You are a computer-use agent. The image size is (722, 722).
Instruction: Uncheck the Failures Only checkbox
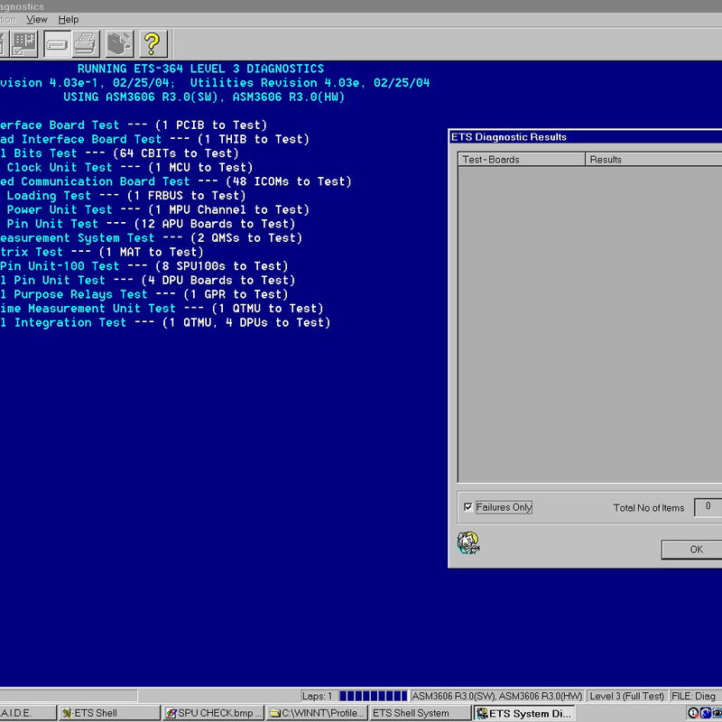point(467,507)
